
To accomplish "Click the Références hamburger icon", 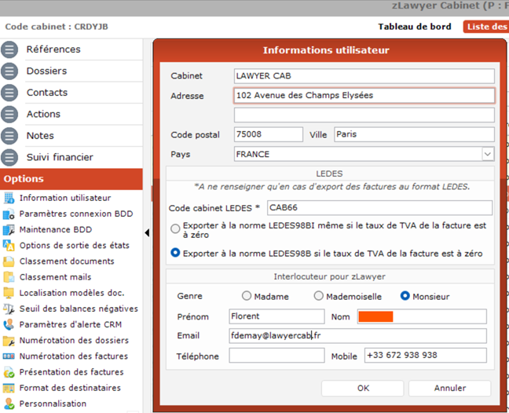I will (9, 49).
